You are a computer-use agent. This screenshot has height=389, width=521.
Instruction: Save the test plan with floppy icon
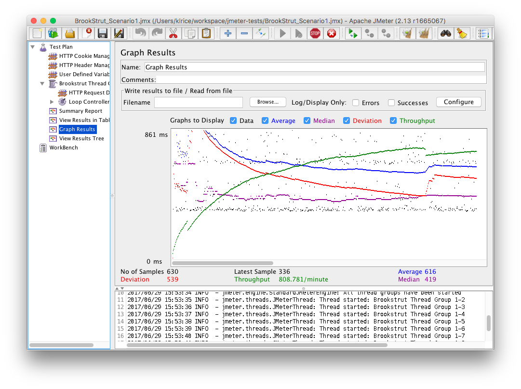tap(102, 33)
